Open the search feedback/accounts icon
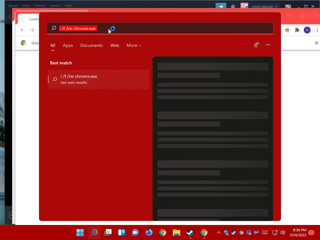Screen dimensions: 320x240 [257, 45]
